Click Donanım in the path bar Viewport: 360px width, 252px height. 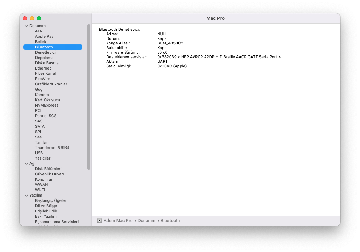[x=147, y=221]
